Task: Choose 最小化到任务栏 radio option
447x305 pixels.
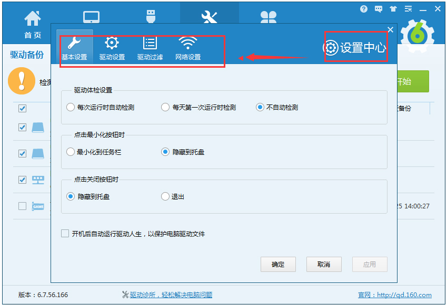Action: tap(71, 152)
